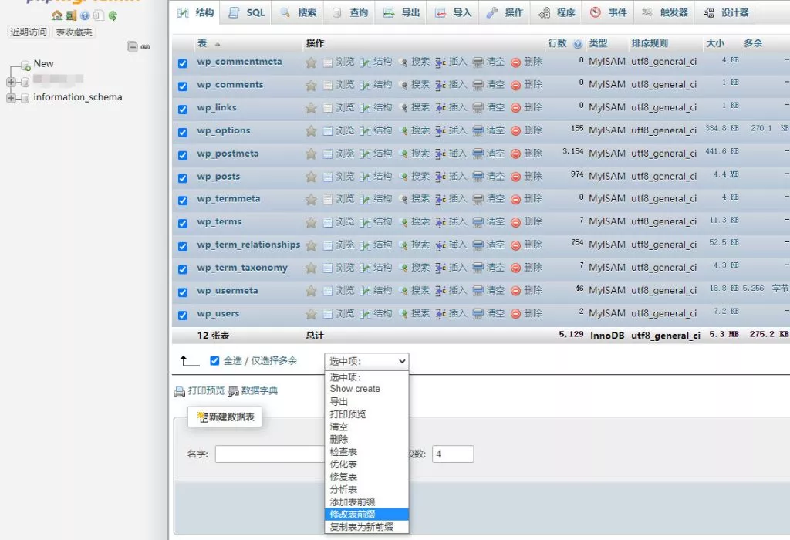The width and height of the screenshot is (790, 540).
Task: Uncheck the wp_postmeta table checkbox
Action: [182, 155]
